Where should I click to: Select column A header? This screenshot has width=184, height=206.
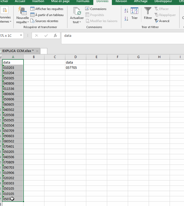click(x=13, y=57)
